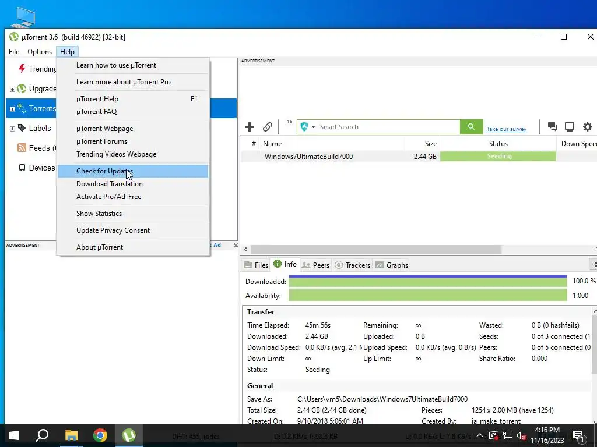The width and height of the screenshot is (597, 447).
Task: Click the network tray icon
Action: click(x=508, y=435)
